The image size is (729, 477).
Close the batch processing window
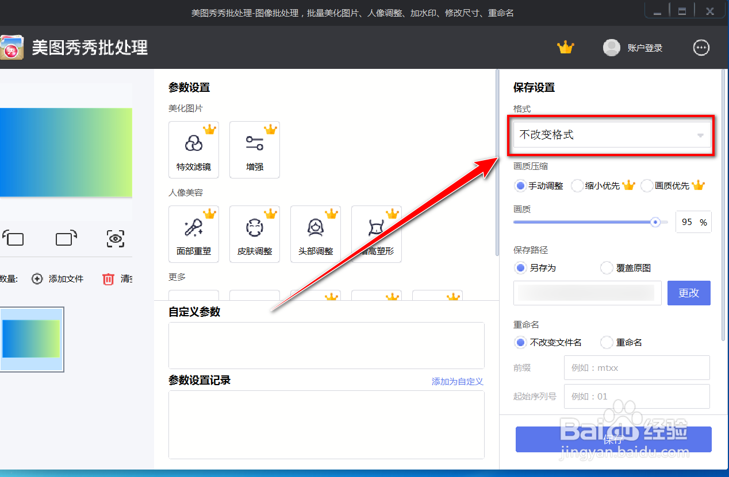[710, 11]
